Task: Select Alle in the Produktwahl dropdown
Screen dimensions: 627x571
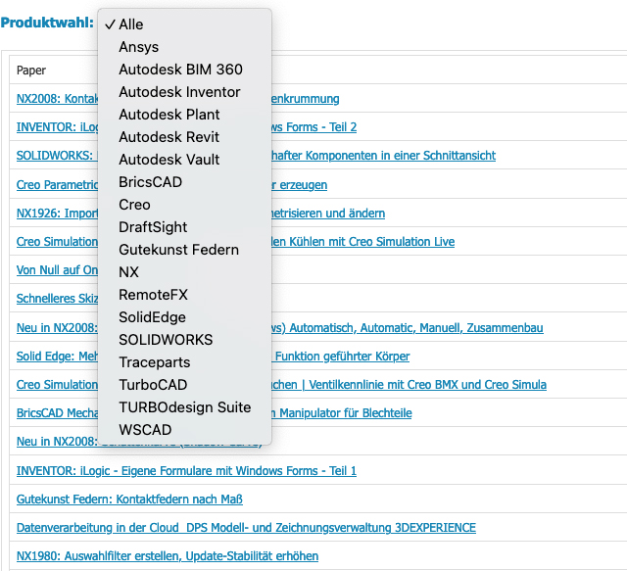Action: click(184, 24)
